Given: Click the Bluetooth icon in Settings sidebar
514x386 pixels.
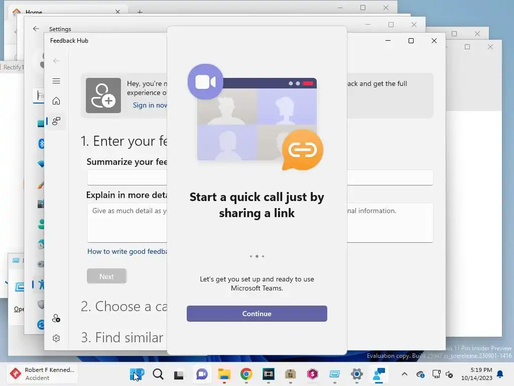Looking at the screenshot, I should pos(42,144).
